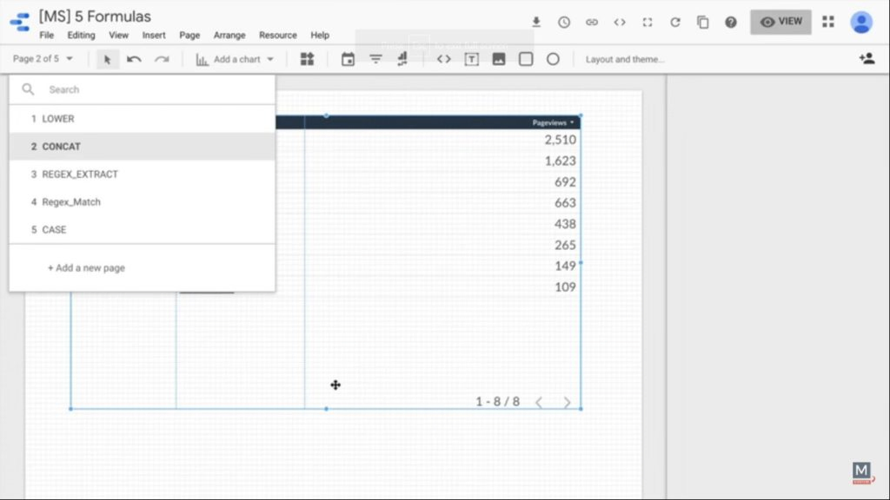This screenshot has height=500, width=890.
Task: Toggle fullscreen presentation mode
Action: tap(647, 23)
